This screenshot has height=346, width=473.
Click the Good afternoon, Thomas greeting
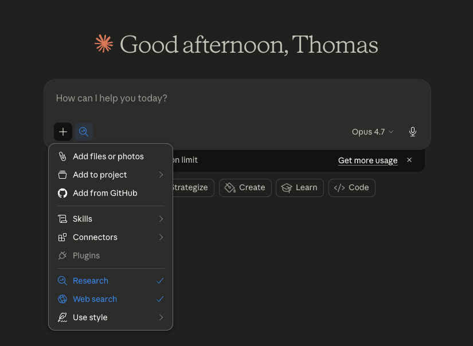tap(249, 45)
